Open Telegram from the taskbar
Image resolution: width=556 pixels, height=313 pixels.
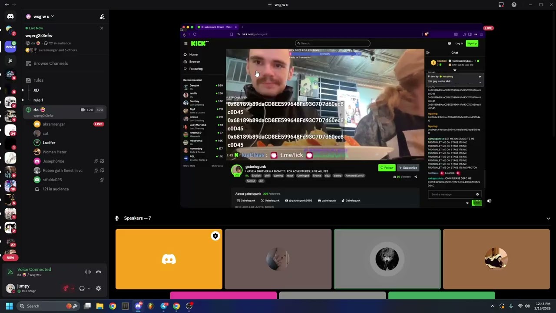tap(164, 306)
